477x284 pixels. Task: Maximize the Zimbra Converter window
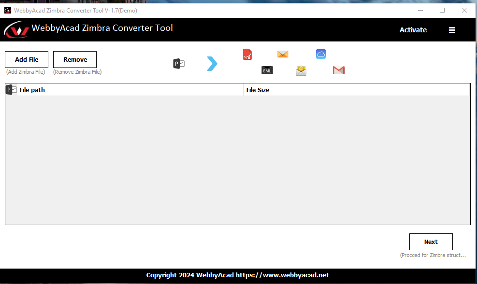[442, 10]
